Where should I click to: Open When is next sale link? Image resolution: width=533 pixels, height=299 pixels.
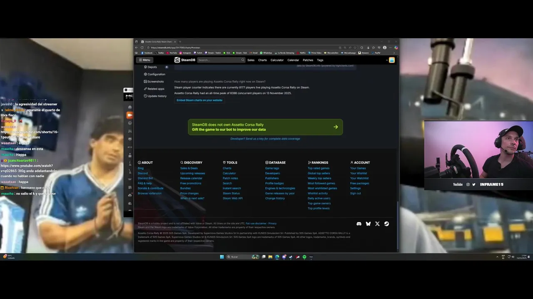192,198
